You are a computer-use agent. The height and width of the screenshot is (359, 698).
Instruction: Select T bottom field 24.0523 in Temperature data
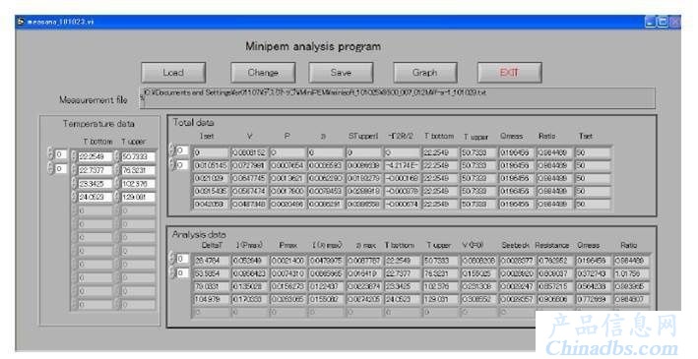(95, 197)
